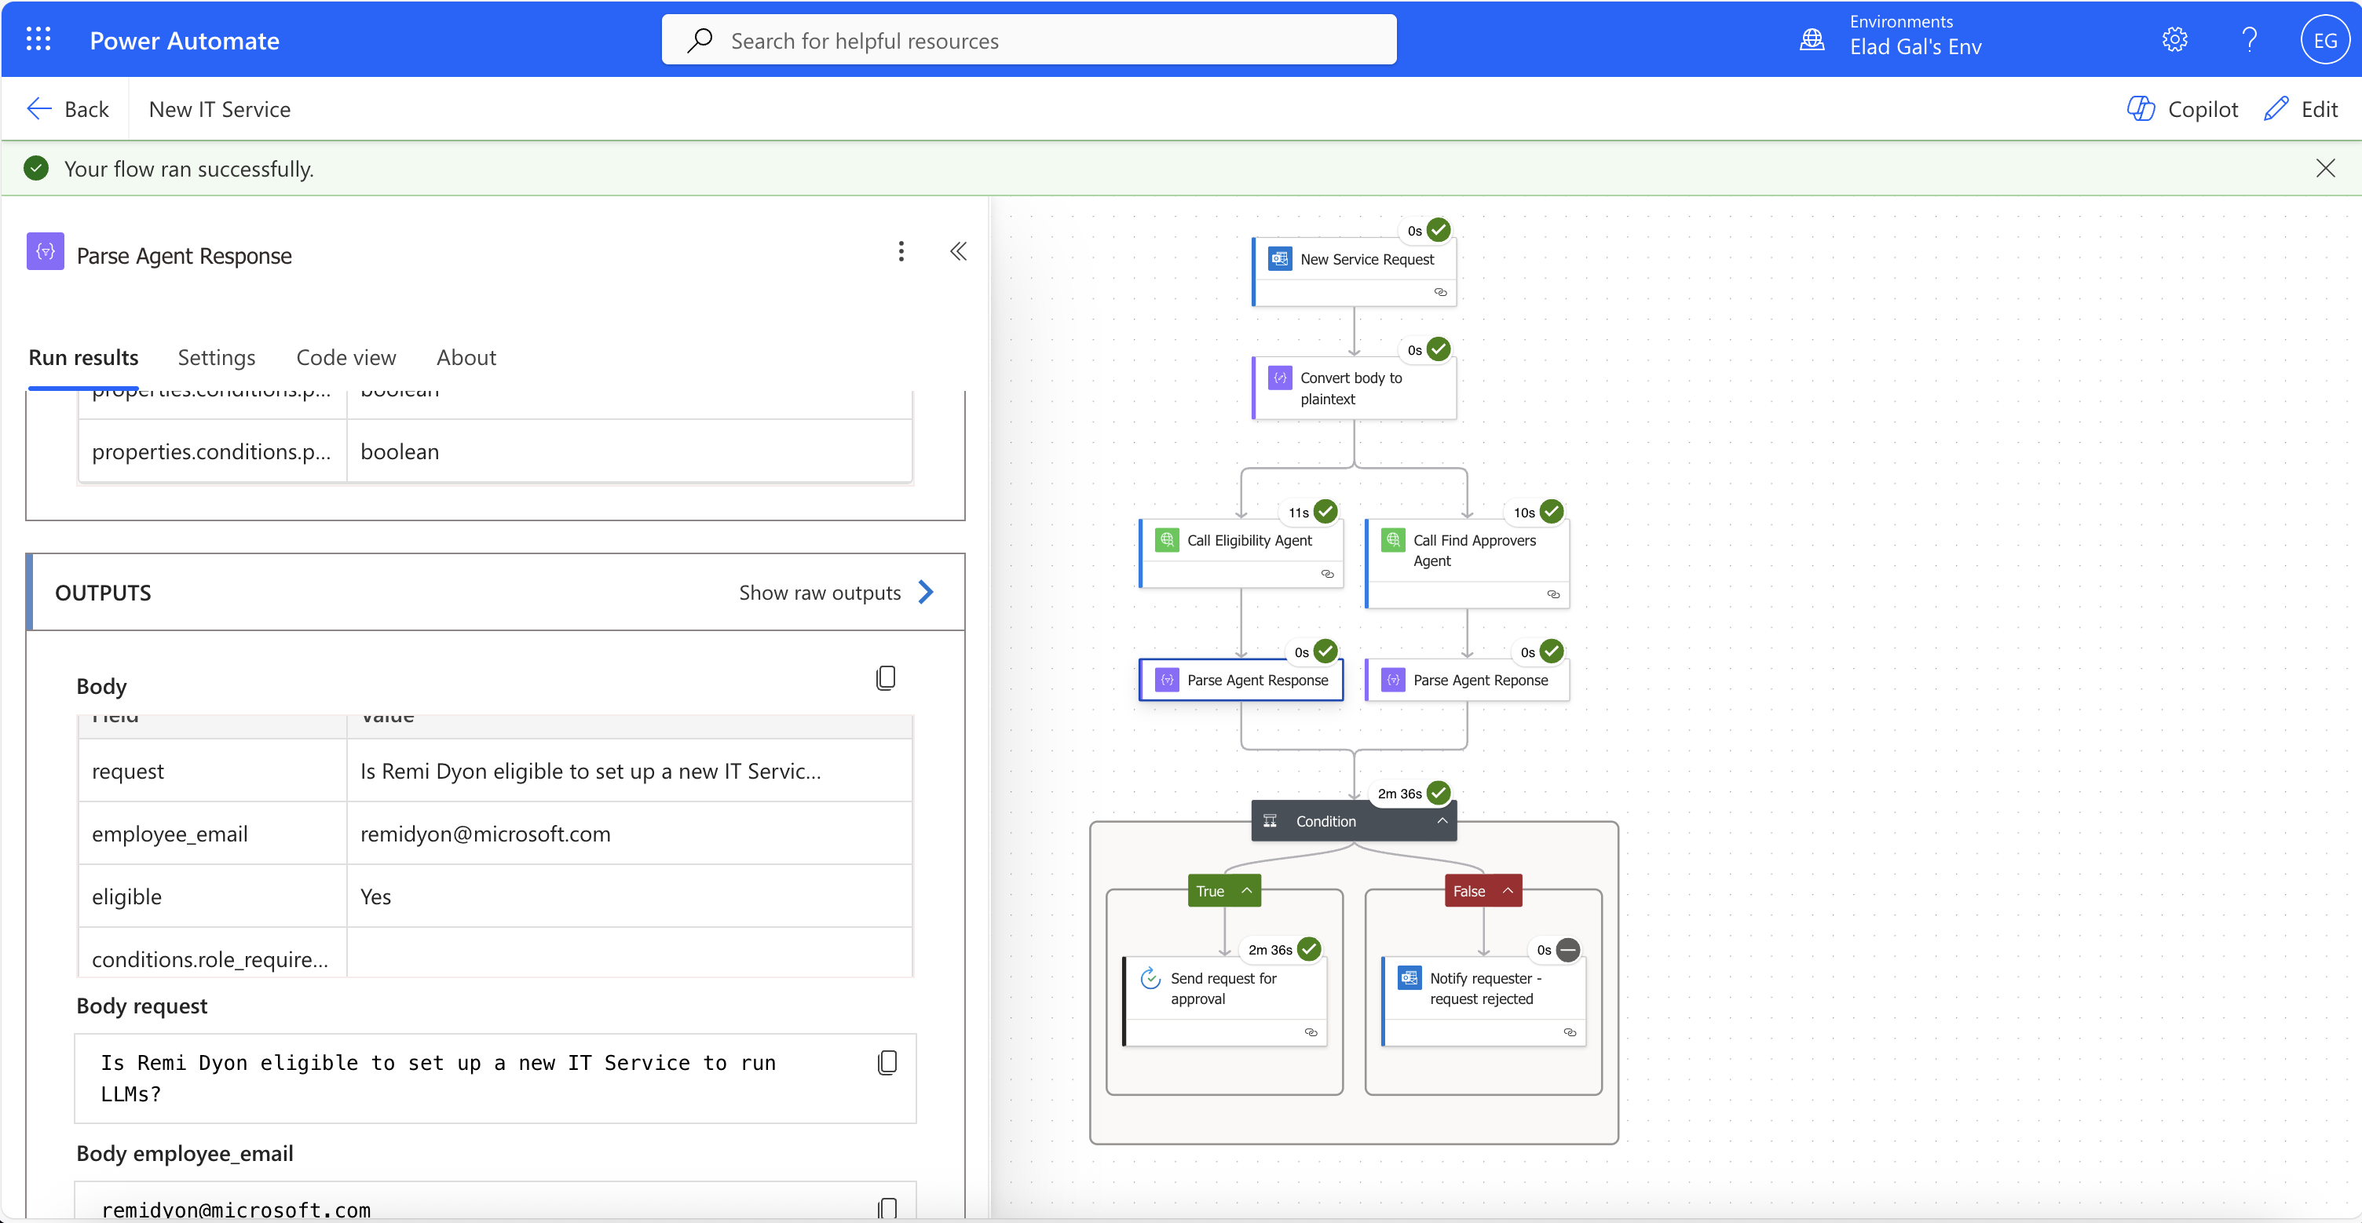Image resolution: width=2362 pixels, height=1223 pixels.
Task: Open Help with the question mark icon
Action: [2249, 38]
